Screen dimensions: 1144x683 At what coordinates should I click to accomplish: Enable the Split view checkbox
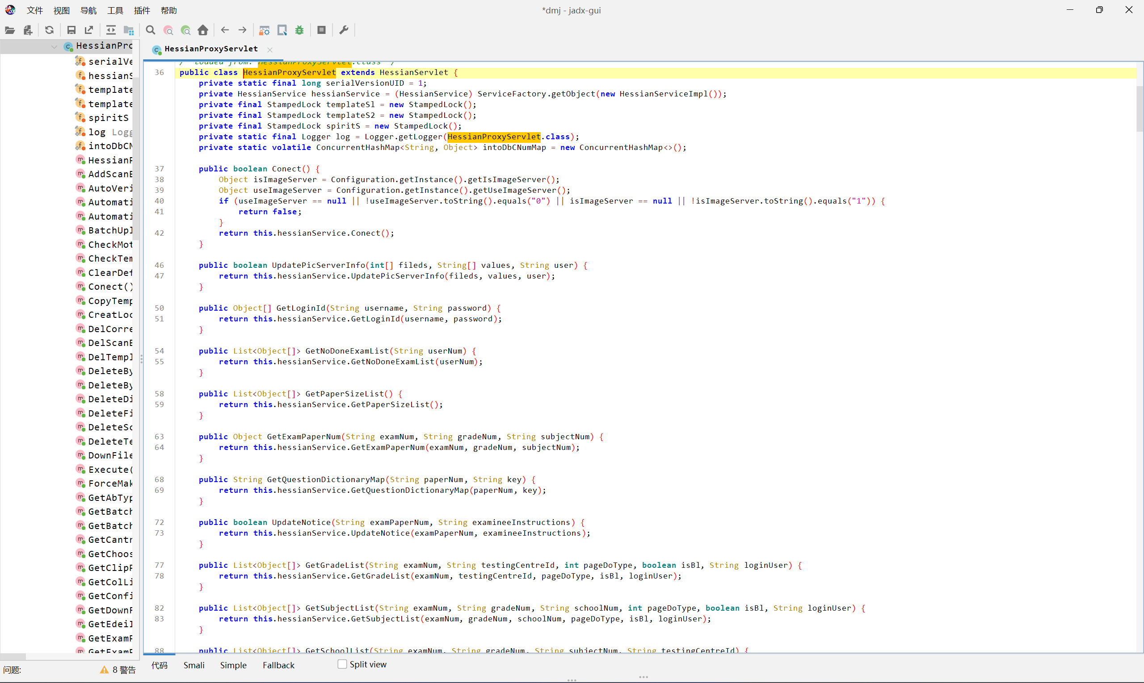342,664
